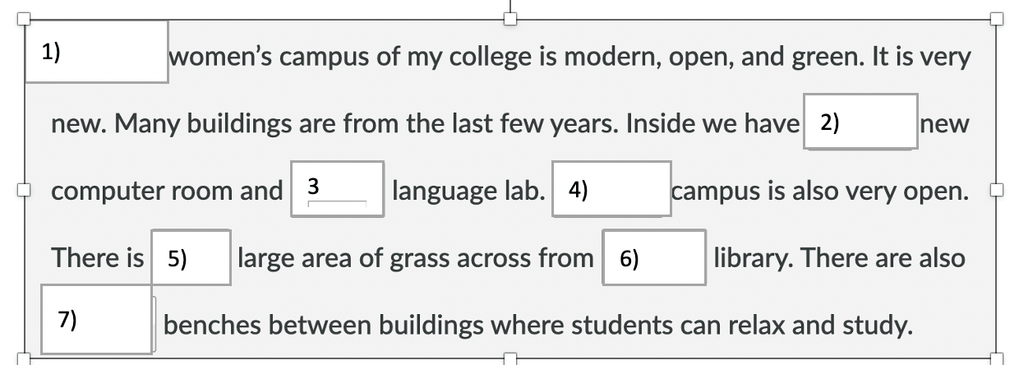The image size is (1019, 365).
Task: Select blank 4) before 'campus is also'
Action: (611, 189)
